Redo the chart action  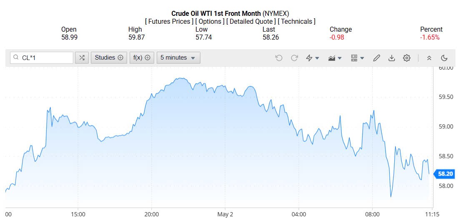[x=294, y=58]
